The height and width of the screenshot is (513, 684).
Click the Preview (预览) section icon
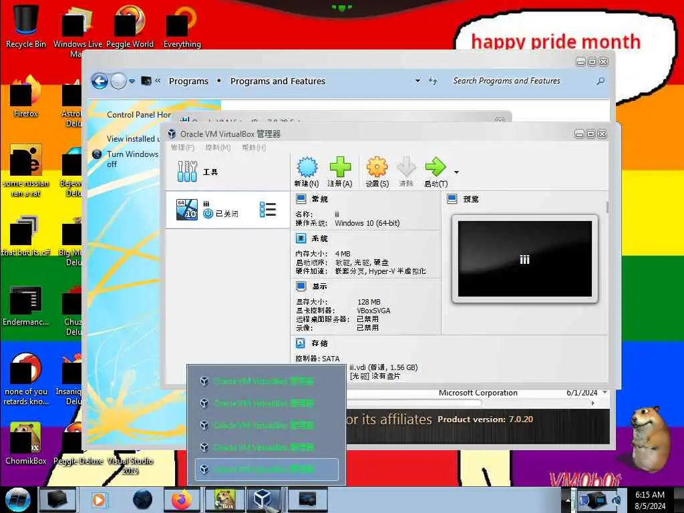pyautogui.click(x=452, y=199)
